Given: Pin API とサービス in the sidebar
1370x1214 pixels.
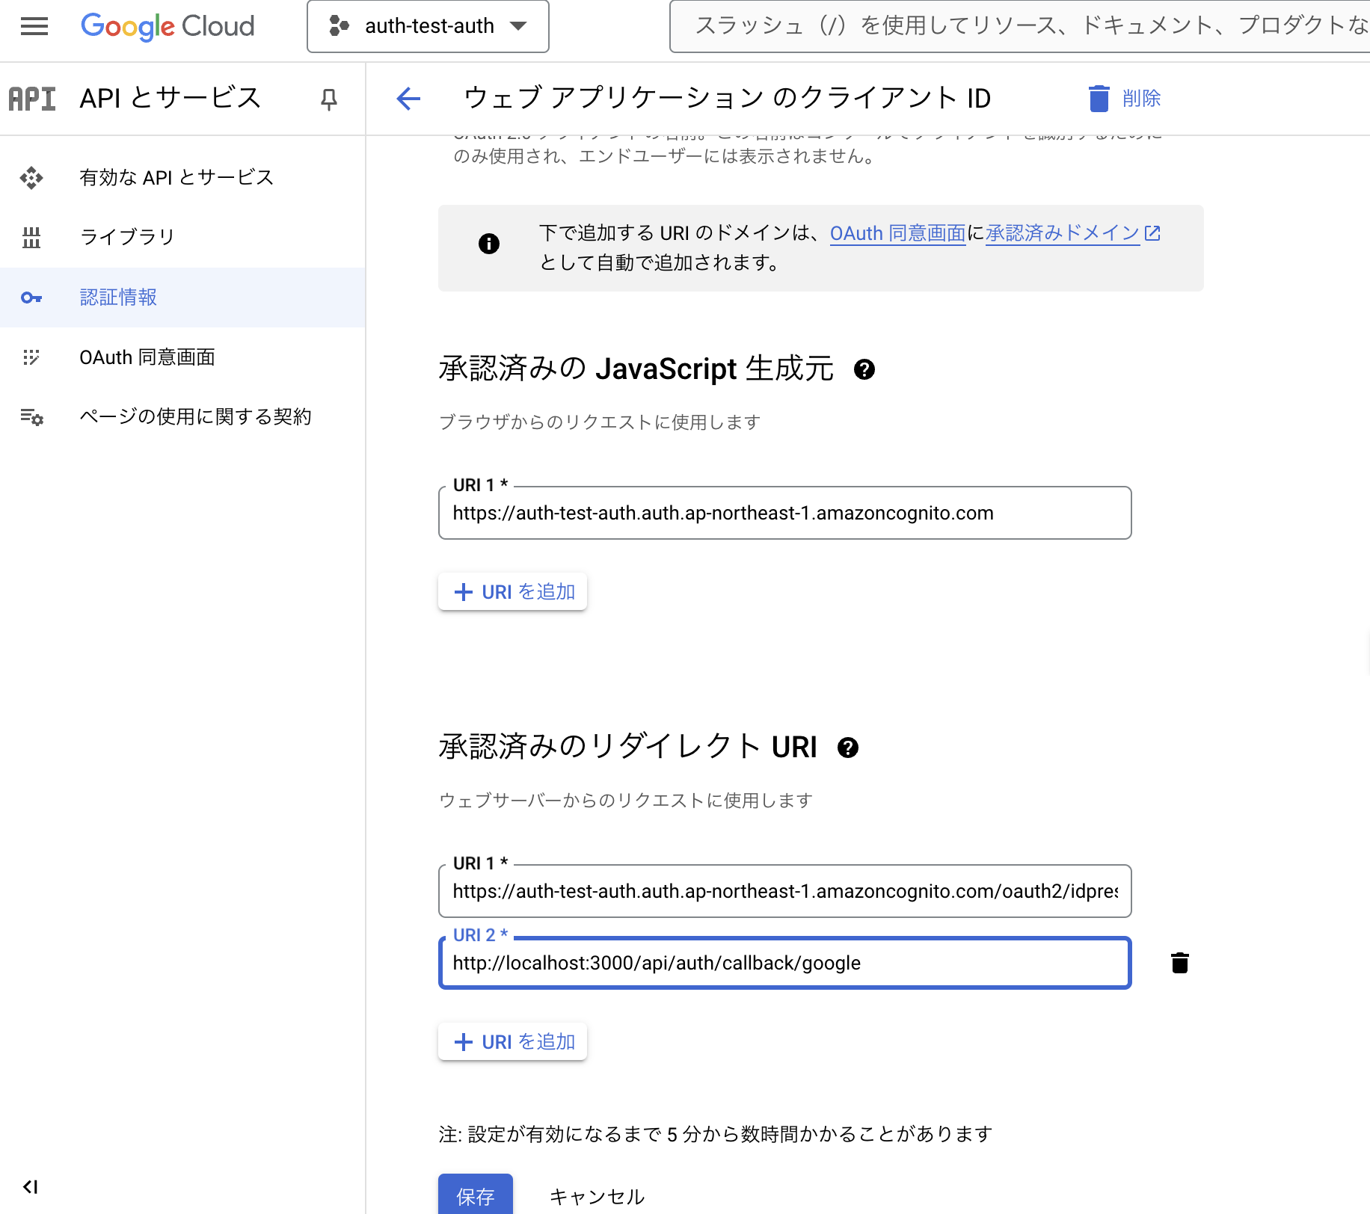Looking at the screenshot, I should (x=329, y=98).
